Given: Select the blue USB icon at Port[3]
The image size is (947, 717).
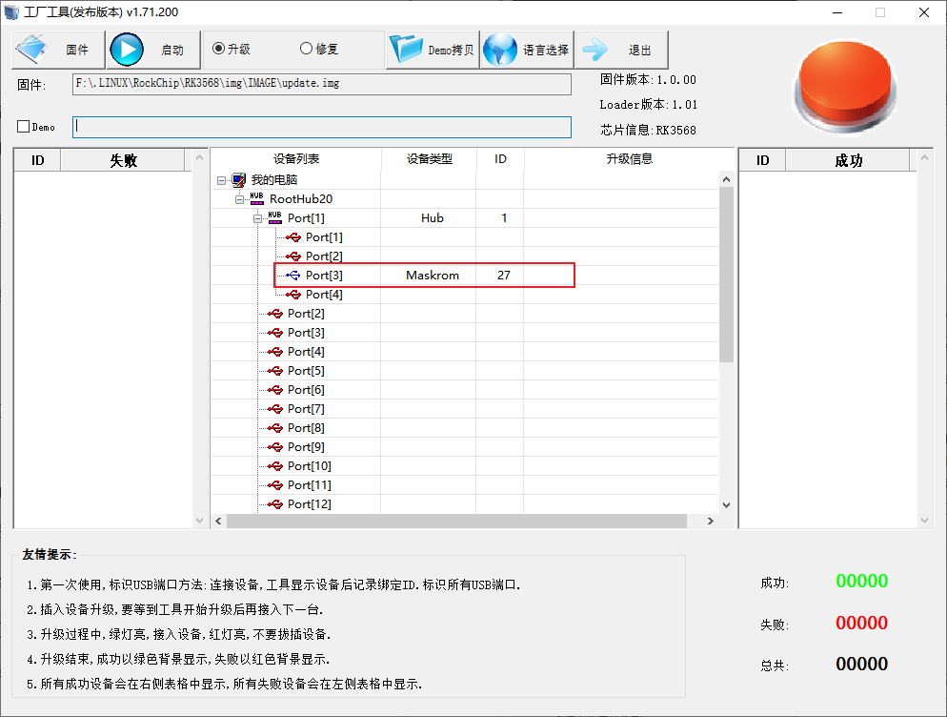Looking at the screenshot, I should point(292,276).
